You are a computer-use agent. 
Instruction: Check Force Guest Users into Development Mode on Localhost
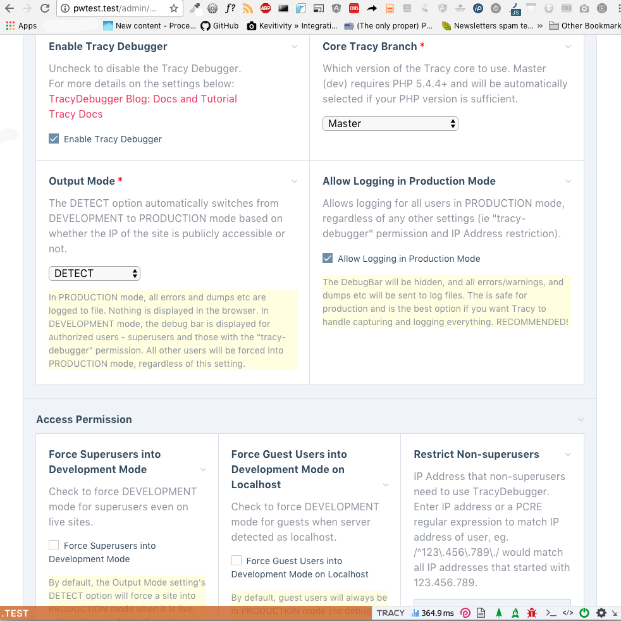[x=237, y=560]
